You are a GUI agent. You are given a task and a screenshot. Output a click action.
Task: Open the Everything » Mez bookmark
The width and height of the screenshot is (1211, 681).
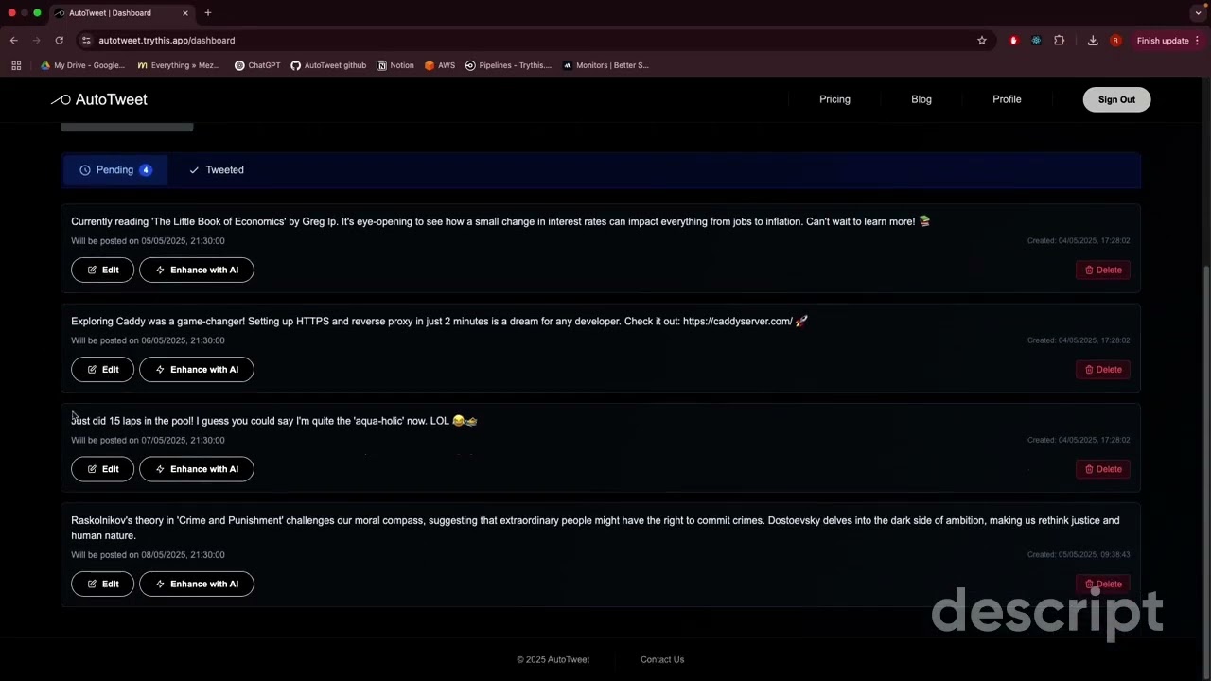(179, 65)
